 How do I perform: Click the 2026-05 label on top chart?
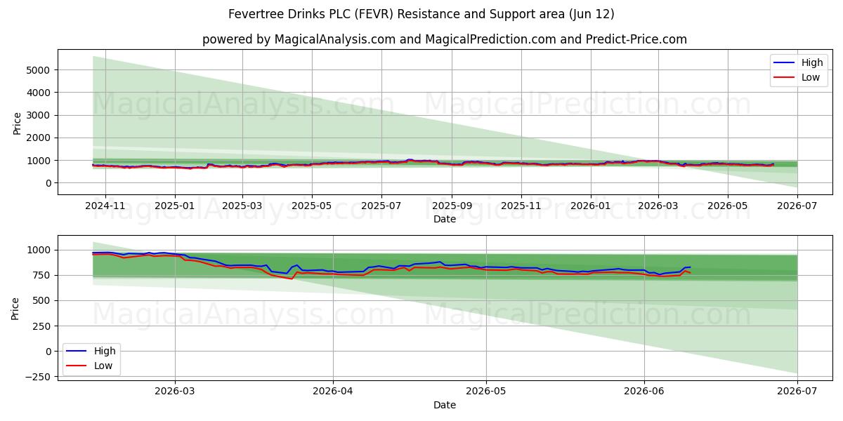(727, 205)
